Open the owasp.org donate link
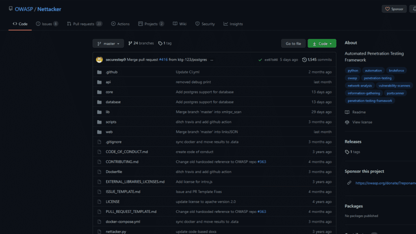This screenshot has height=234, width=416. (386, 183)
